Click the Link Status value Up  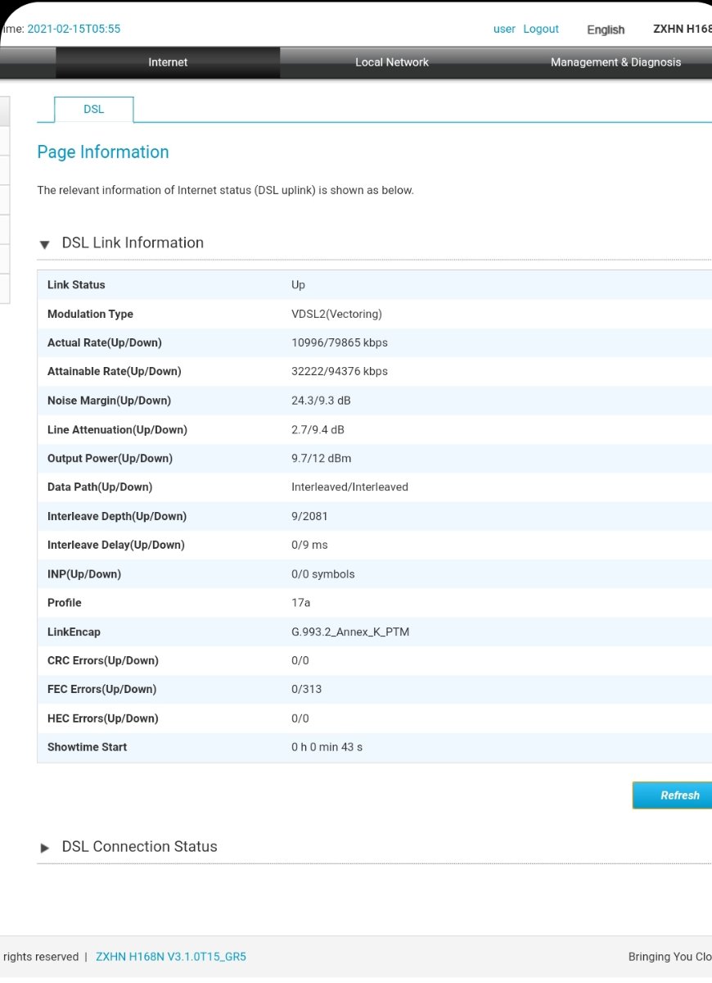click(298, 285)
